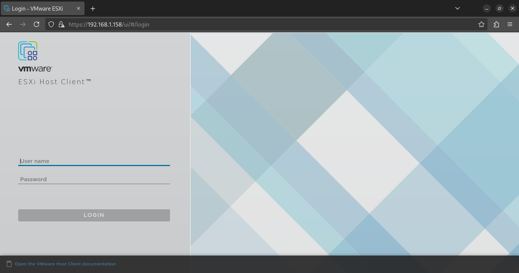The image size is (519, 273).
Task: Click the documentation book icon in footer
Action: point(9,264)
